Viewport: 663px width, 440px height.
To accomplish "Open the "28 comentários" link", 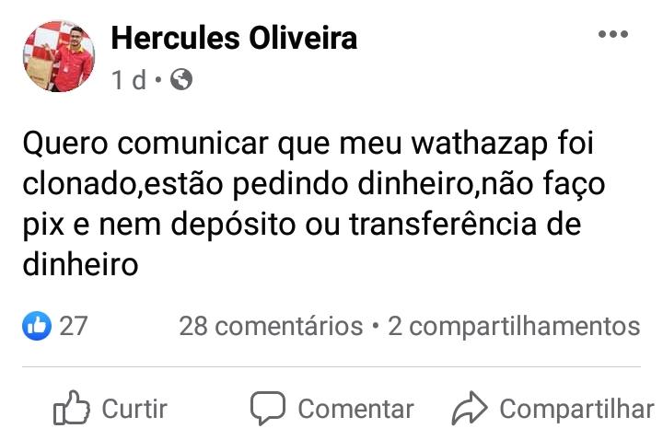I will point(271,326).
